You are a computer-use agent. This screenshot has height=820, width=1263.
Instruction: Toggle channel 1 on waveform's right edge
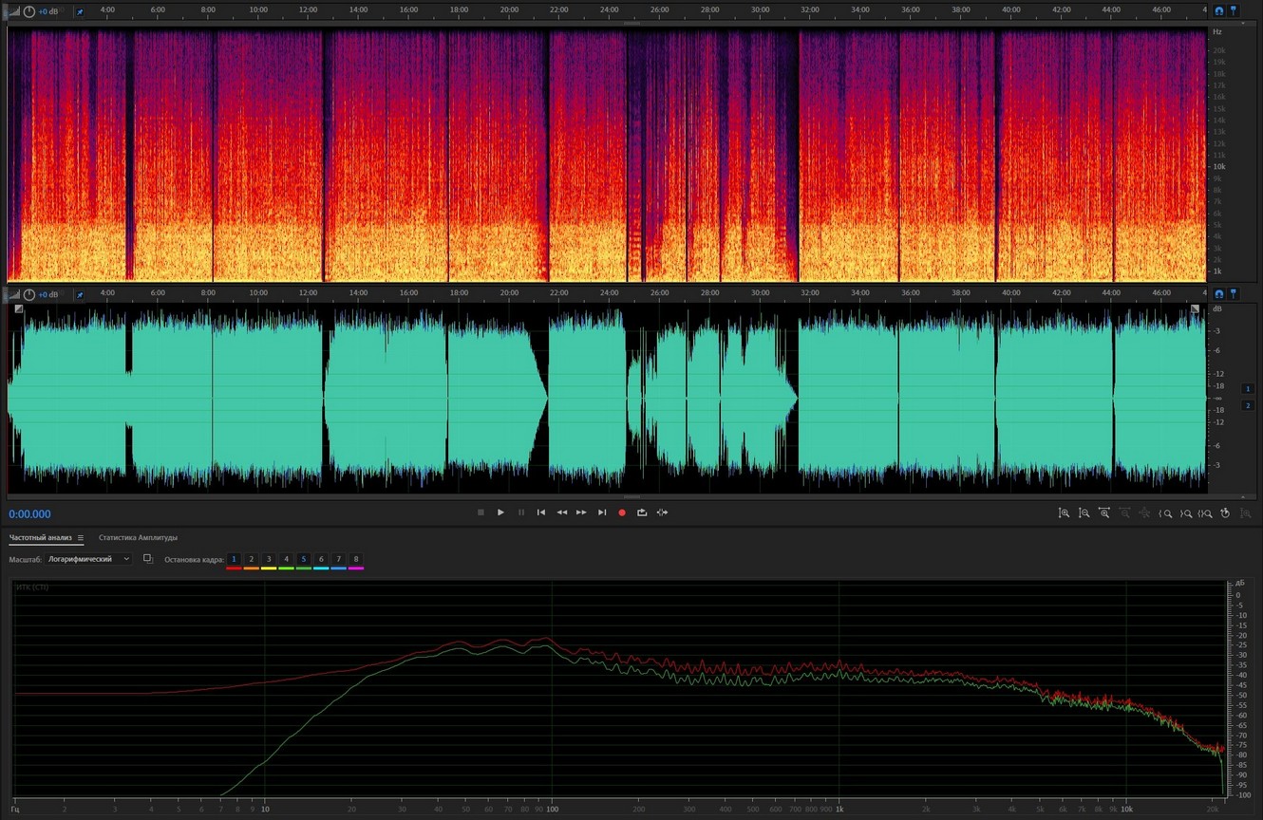[x=1248, y=389]
